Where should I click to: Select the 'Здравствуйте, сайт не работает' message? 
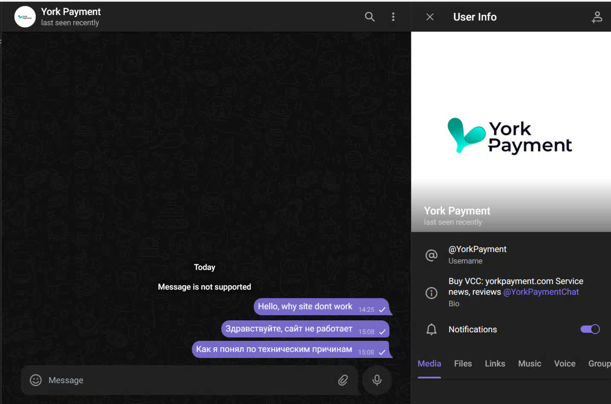tap(305, 329)
